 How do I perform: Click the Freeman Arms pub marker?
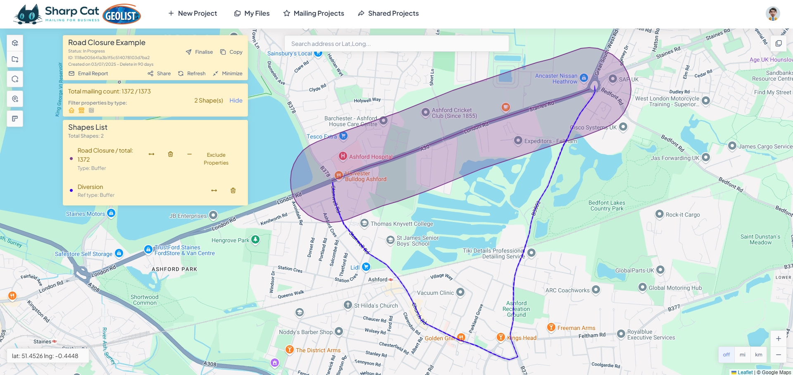(551, 327)
